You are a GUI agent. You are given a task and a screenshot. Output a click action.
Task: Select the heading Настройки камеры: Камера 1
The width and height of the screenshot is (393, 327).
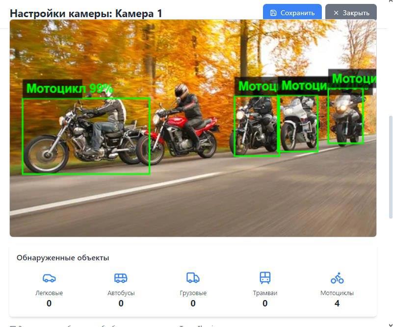click(x=86, y=13)
